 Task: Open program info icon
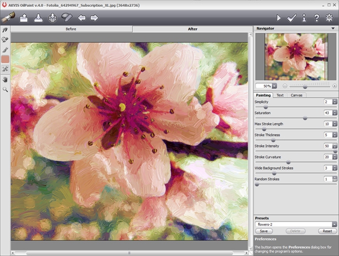point(304,18)
